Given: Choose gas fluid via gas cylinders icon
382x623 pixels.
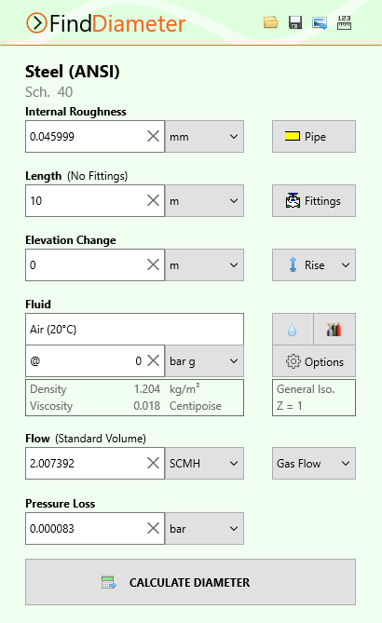Looking at the screenshot, I should pos(334,329).
